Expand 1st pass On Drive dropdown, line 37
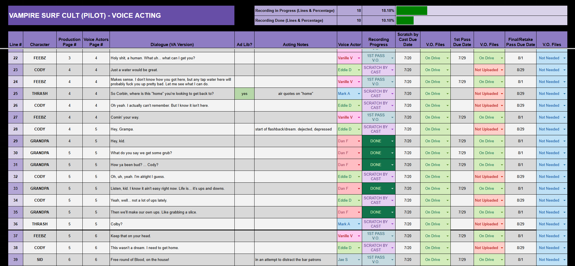The image size is (575, 266). pos(502,236)
